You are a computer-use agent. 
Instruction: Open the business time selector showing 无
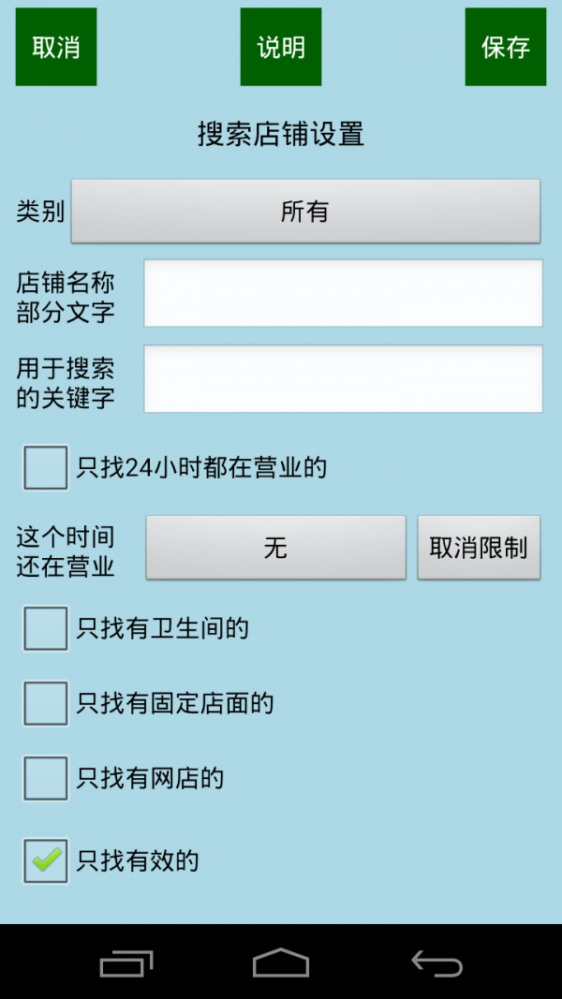click(x=275, y=548)
